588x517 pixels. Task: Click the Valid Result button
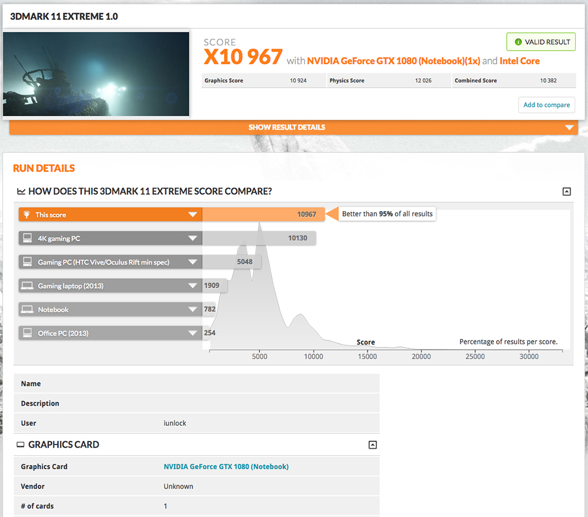pos(541,42)
